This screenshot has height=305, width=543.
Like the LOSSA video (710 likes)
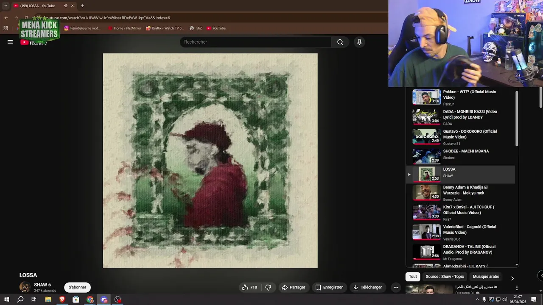249,287
